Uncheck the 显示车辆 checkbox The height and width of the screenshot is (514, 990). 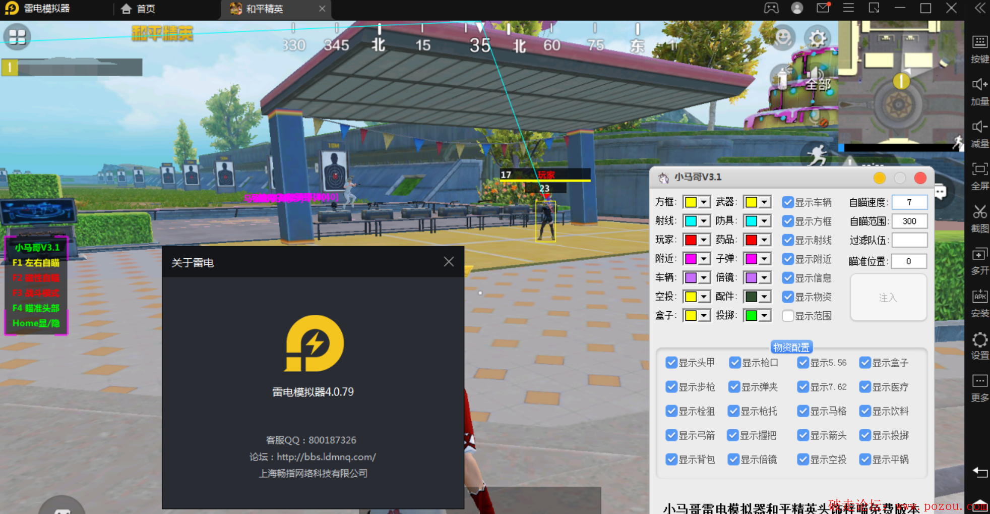(787, 202)
